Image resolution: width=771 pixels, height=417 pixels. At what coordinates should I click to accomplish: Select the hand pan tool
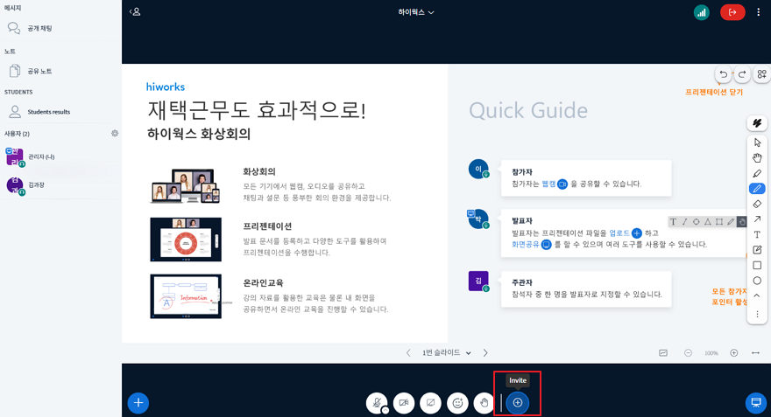(x=757, y=158)
